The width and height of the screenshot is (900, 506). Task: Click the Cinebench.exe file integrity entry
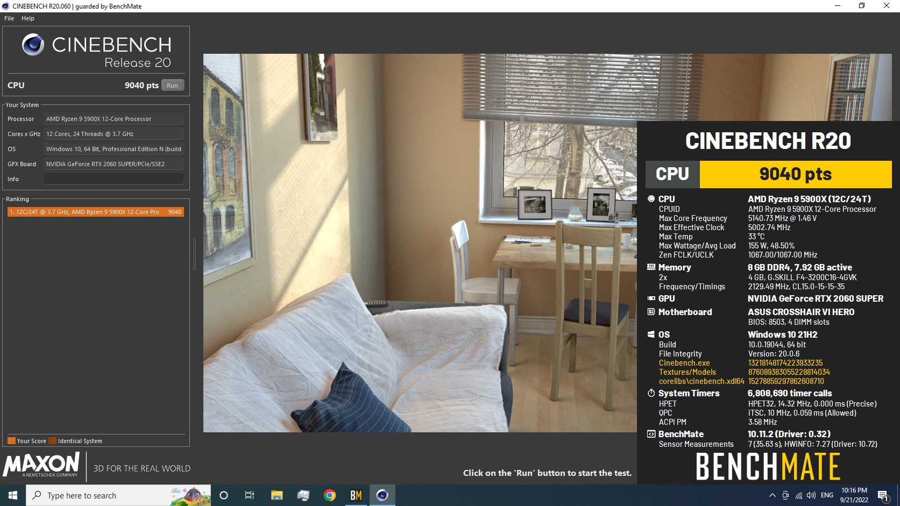[x=684, y=363]
